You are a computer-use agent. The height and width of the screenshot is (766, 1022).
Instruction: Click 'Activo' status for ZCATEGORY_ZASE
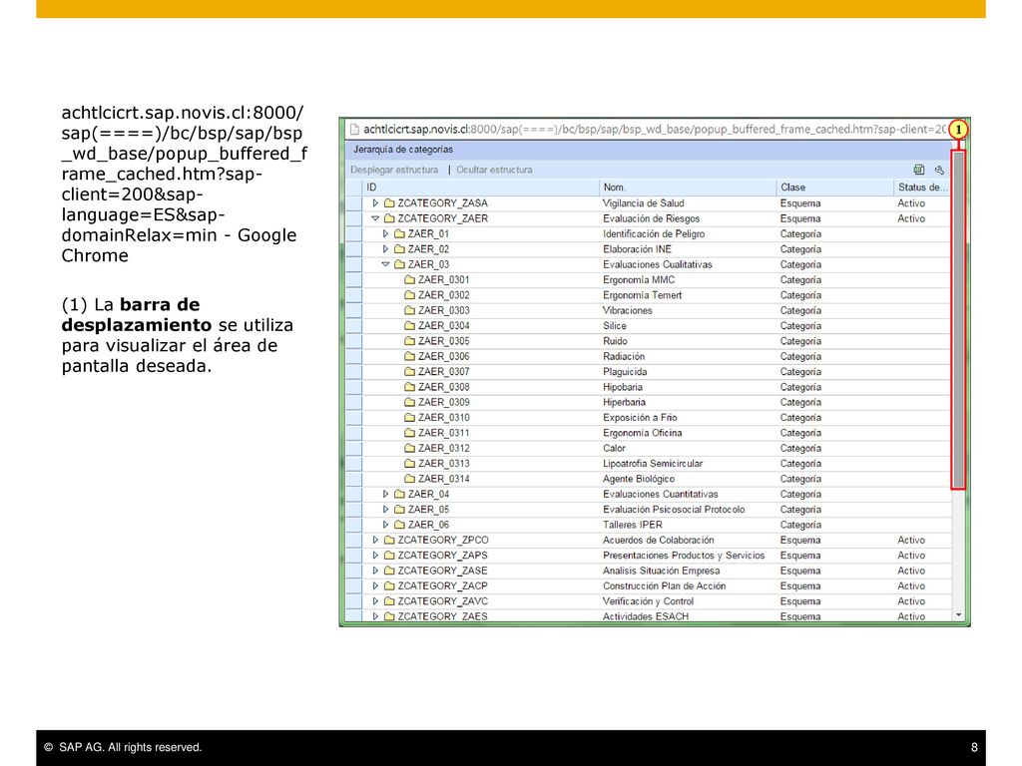pos(910,571)
